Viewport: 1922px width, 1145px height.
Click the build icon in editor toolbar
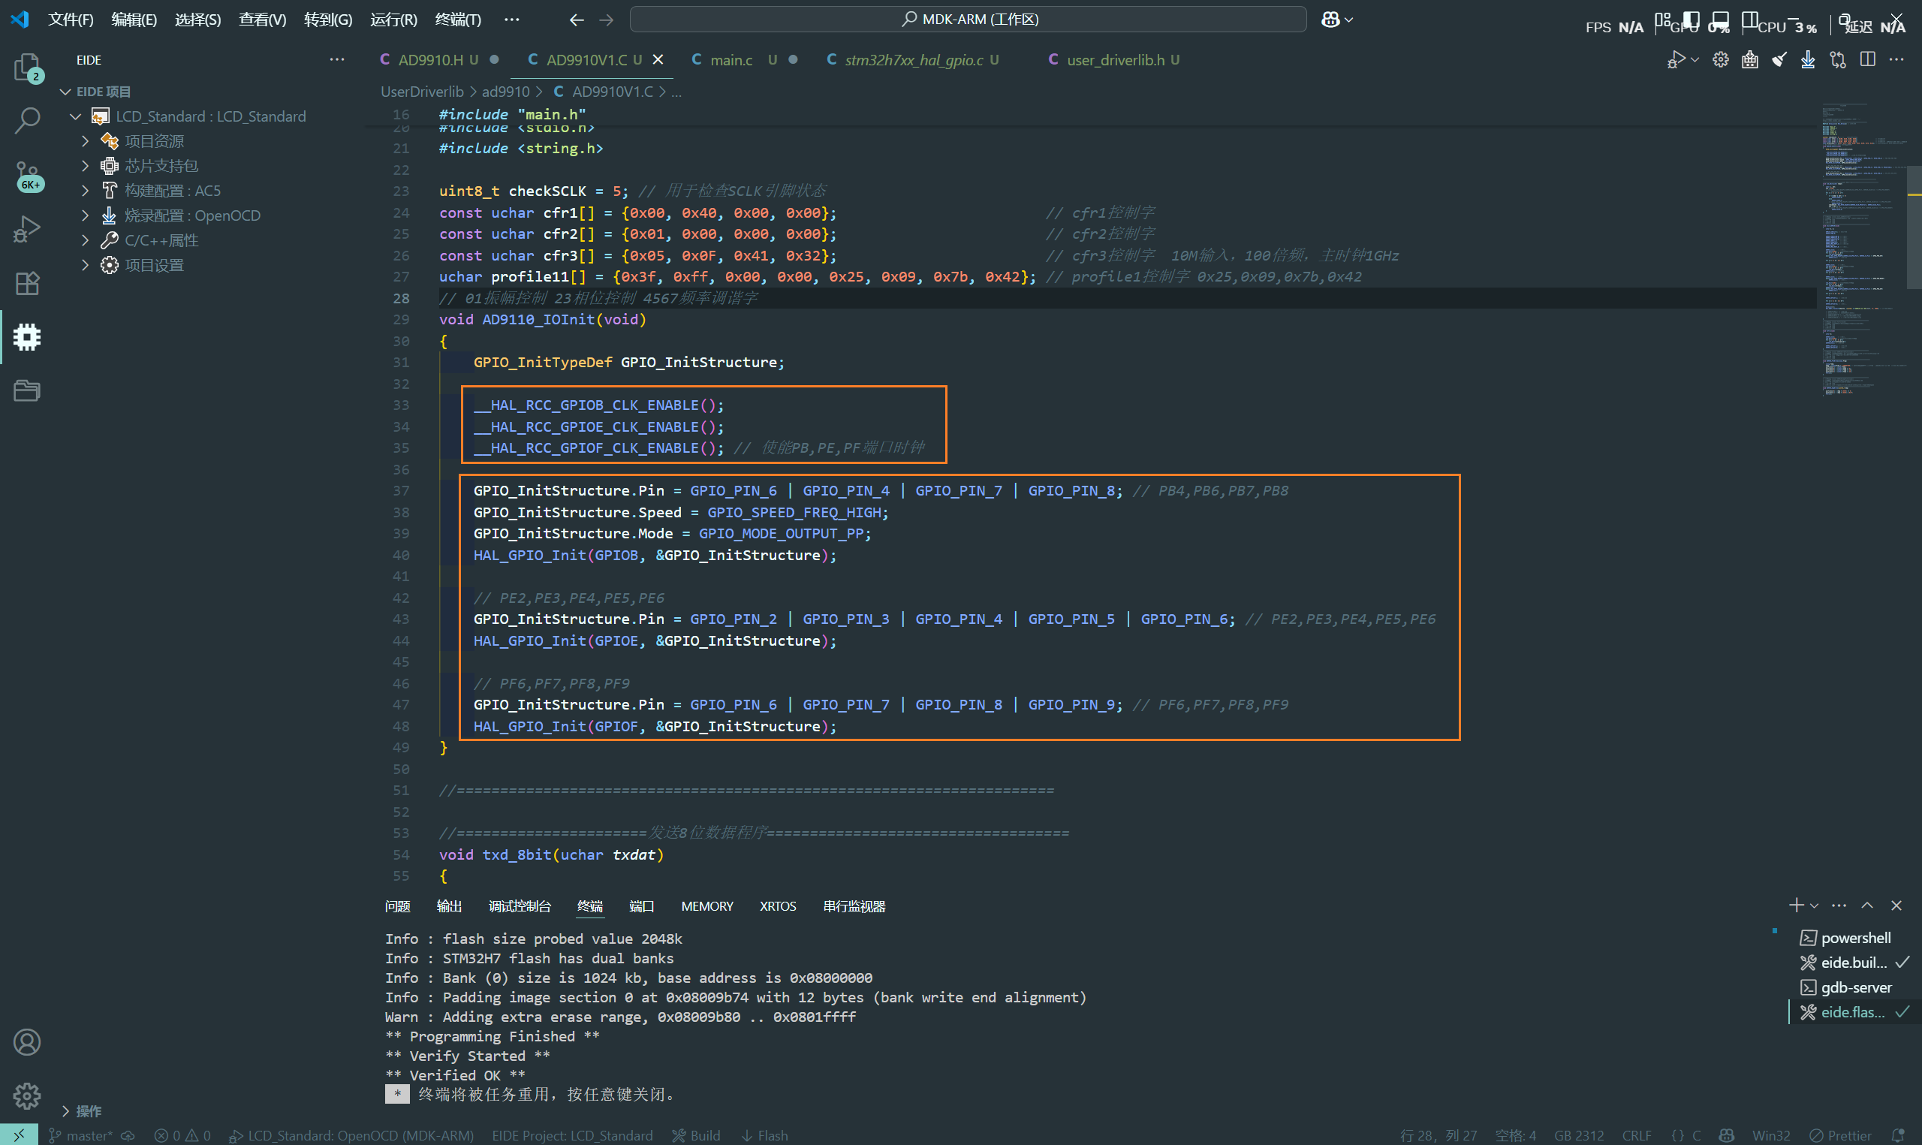[1750, 60]
